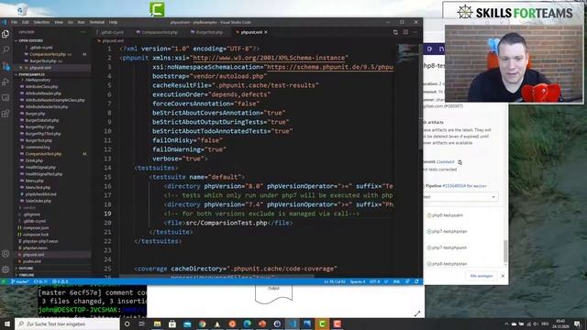Open the Selection menu

(x=41, y=22)
